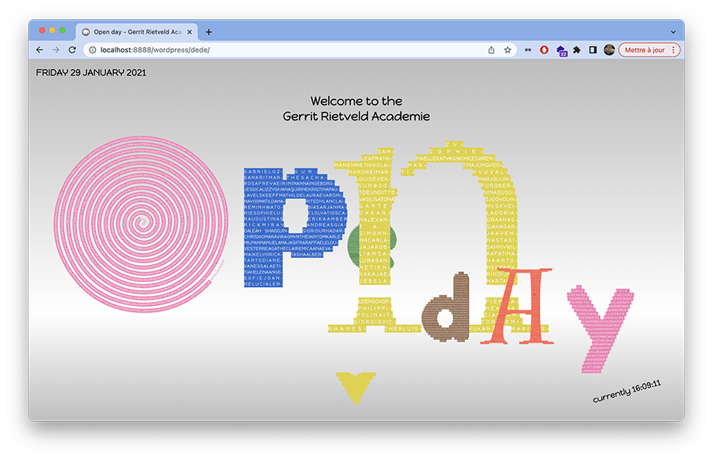Click the FRIDAY 29 JANUARY 2021 date
Viewport: 713px width, 459px height.
pyautogui.click(x=91, y=73)
